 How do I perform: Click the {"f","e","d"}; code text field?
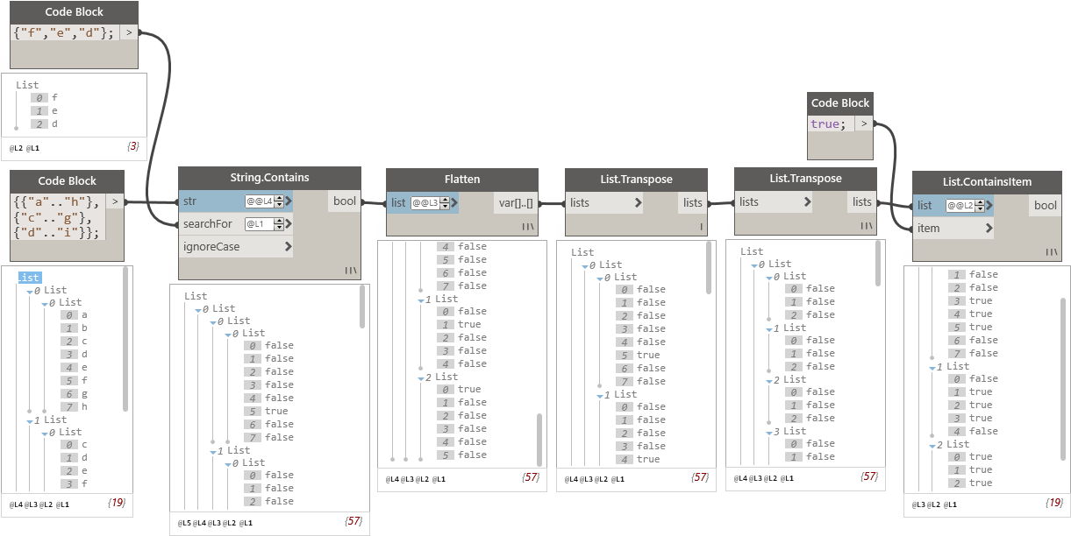tap(64, 32)
